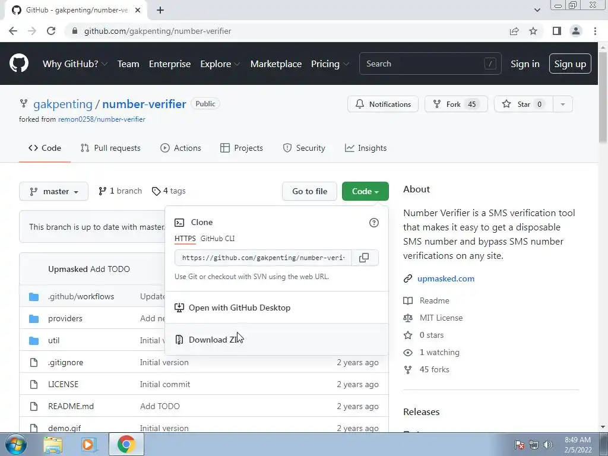Click the .gitignore file icon
The width and height of the screenshot is (608, 456).
(34, 363)
